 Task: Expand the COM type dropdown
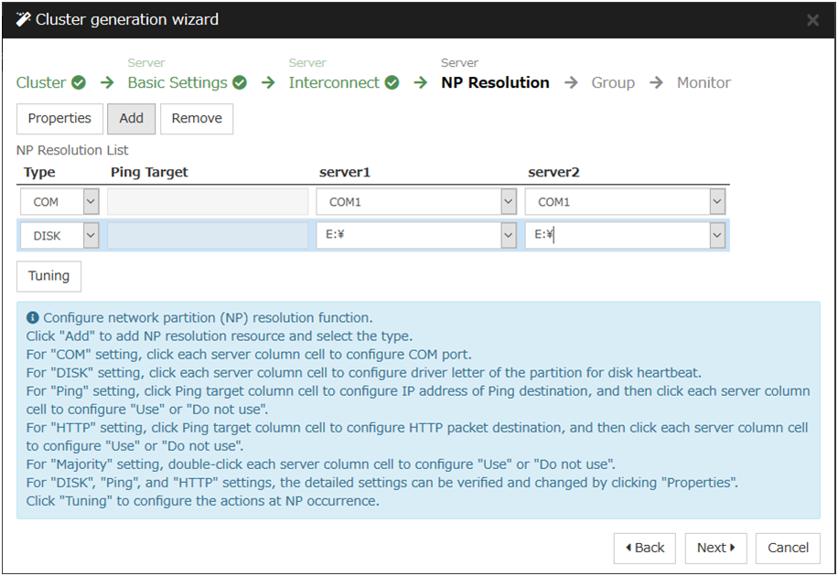[x=91, y=202]
